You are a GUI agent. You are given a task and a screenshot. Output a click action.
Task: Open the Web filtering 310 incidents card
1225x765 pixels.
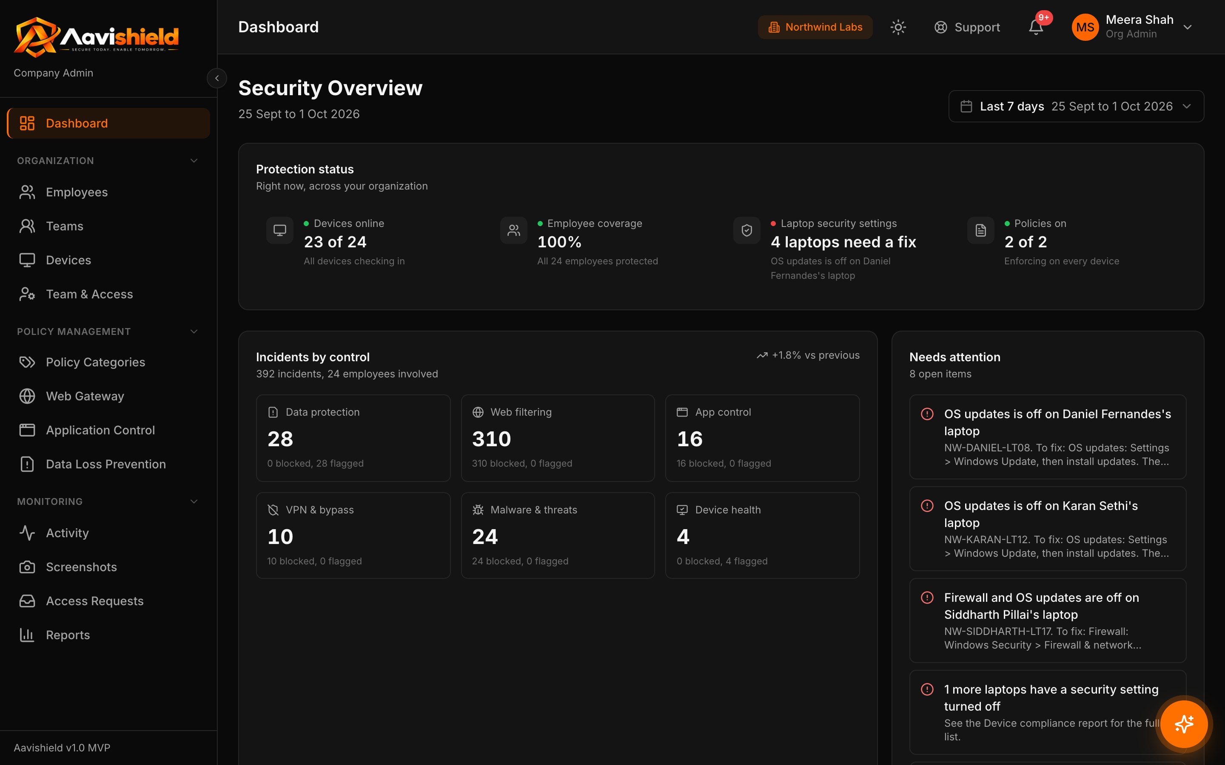pyautogui.click(x=558, y=438)
